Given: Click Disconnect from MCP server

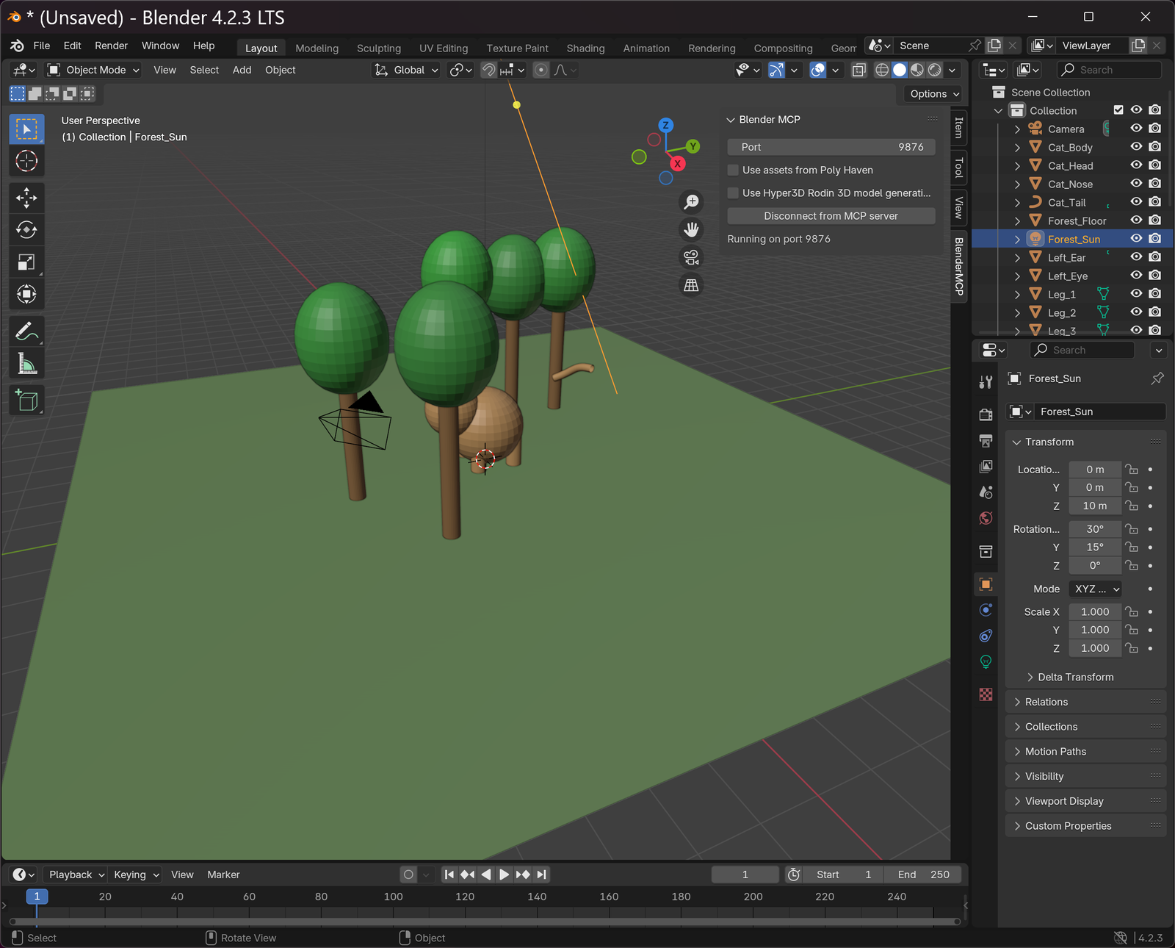Looking at the screenshot, I should pos(831,216).
